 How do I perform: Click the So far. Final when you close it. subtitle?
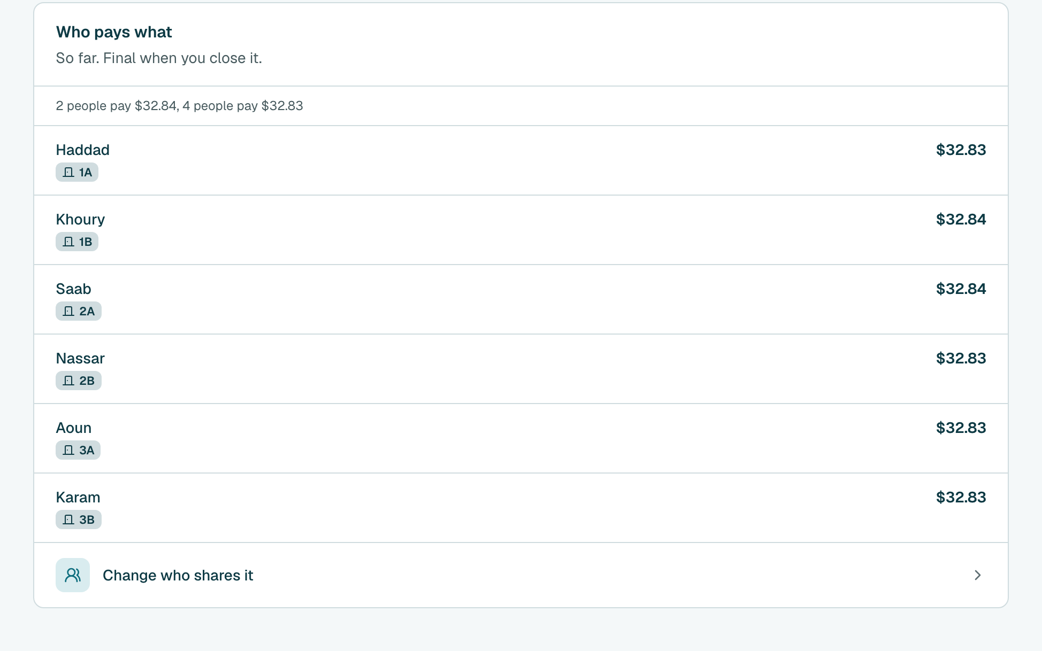coord(159,58)
